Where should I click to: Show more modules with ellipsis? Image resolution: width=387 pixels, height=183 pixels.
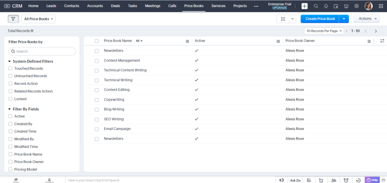pyautogui.click(x=256, y=6)
